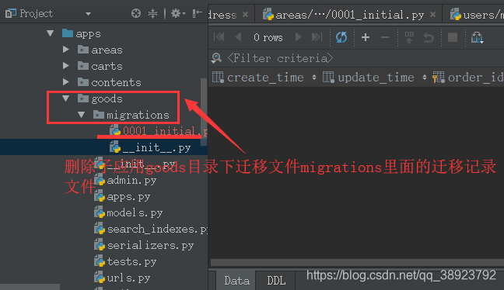Select the migrations folder
The width and height of the screenshot is (504, 290).
(131, 115)
